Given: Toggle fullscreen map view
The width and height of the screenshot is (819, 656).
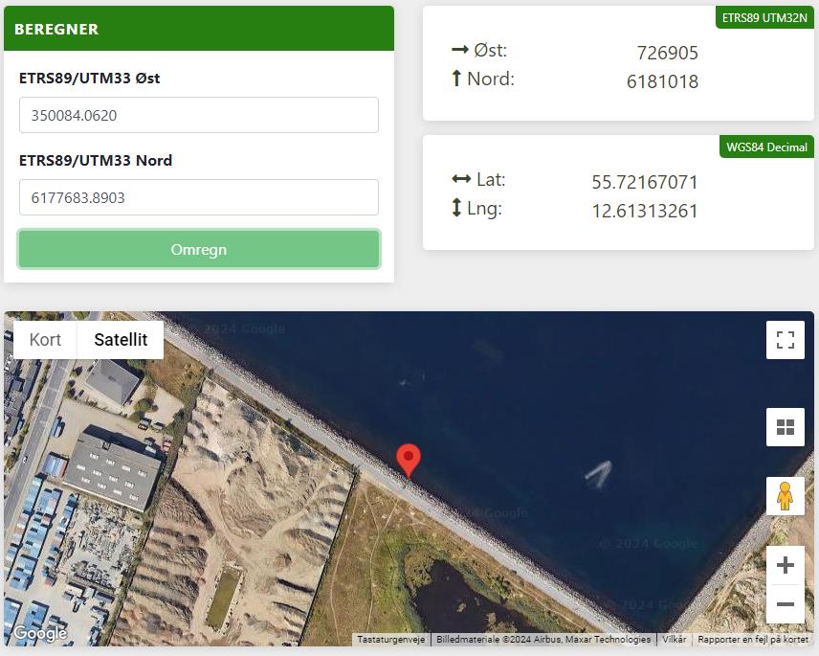Looking at the screenshot, I should pyautogui.click(x=786, y=340).
